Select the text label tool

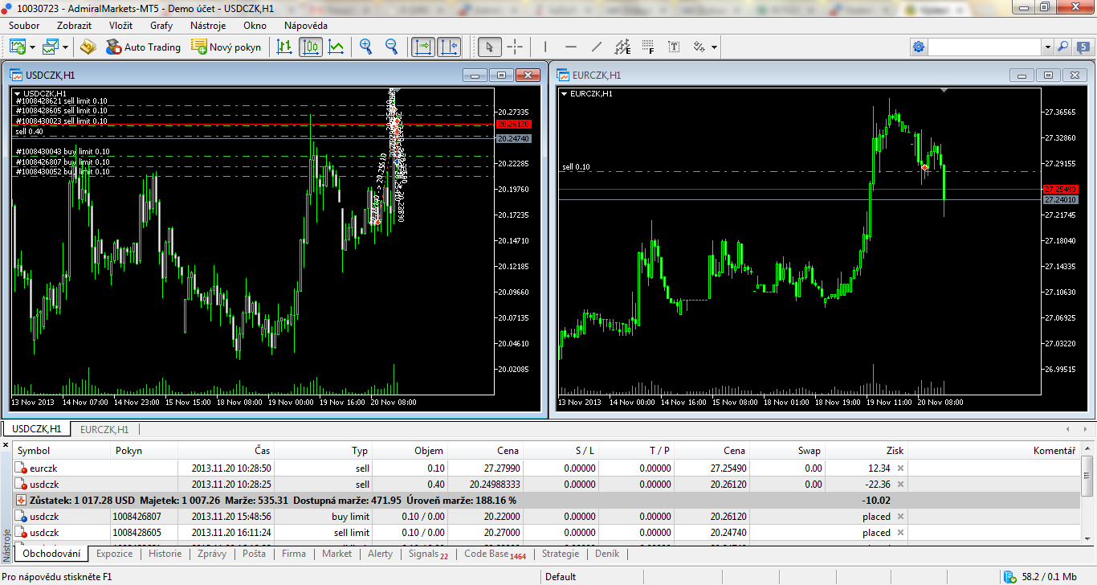(x=674, y=47)
